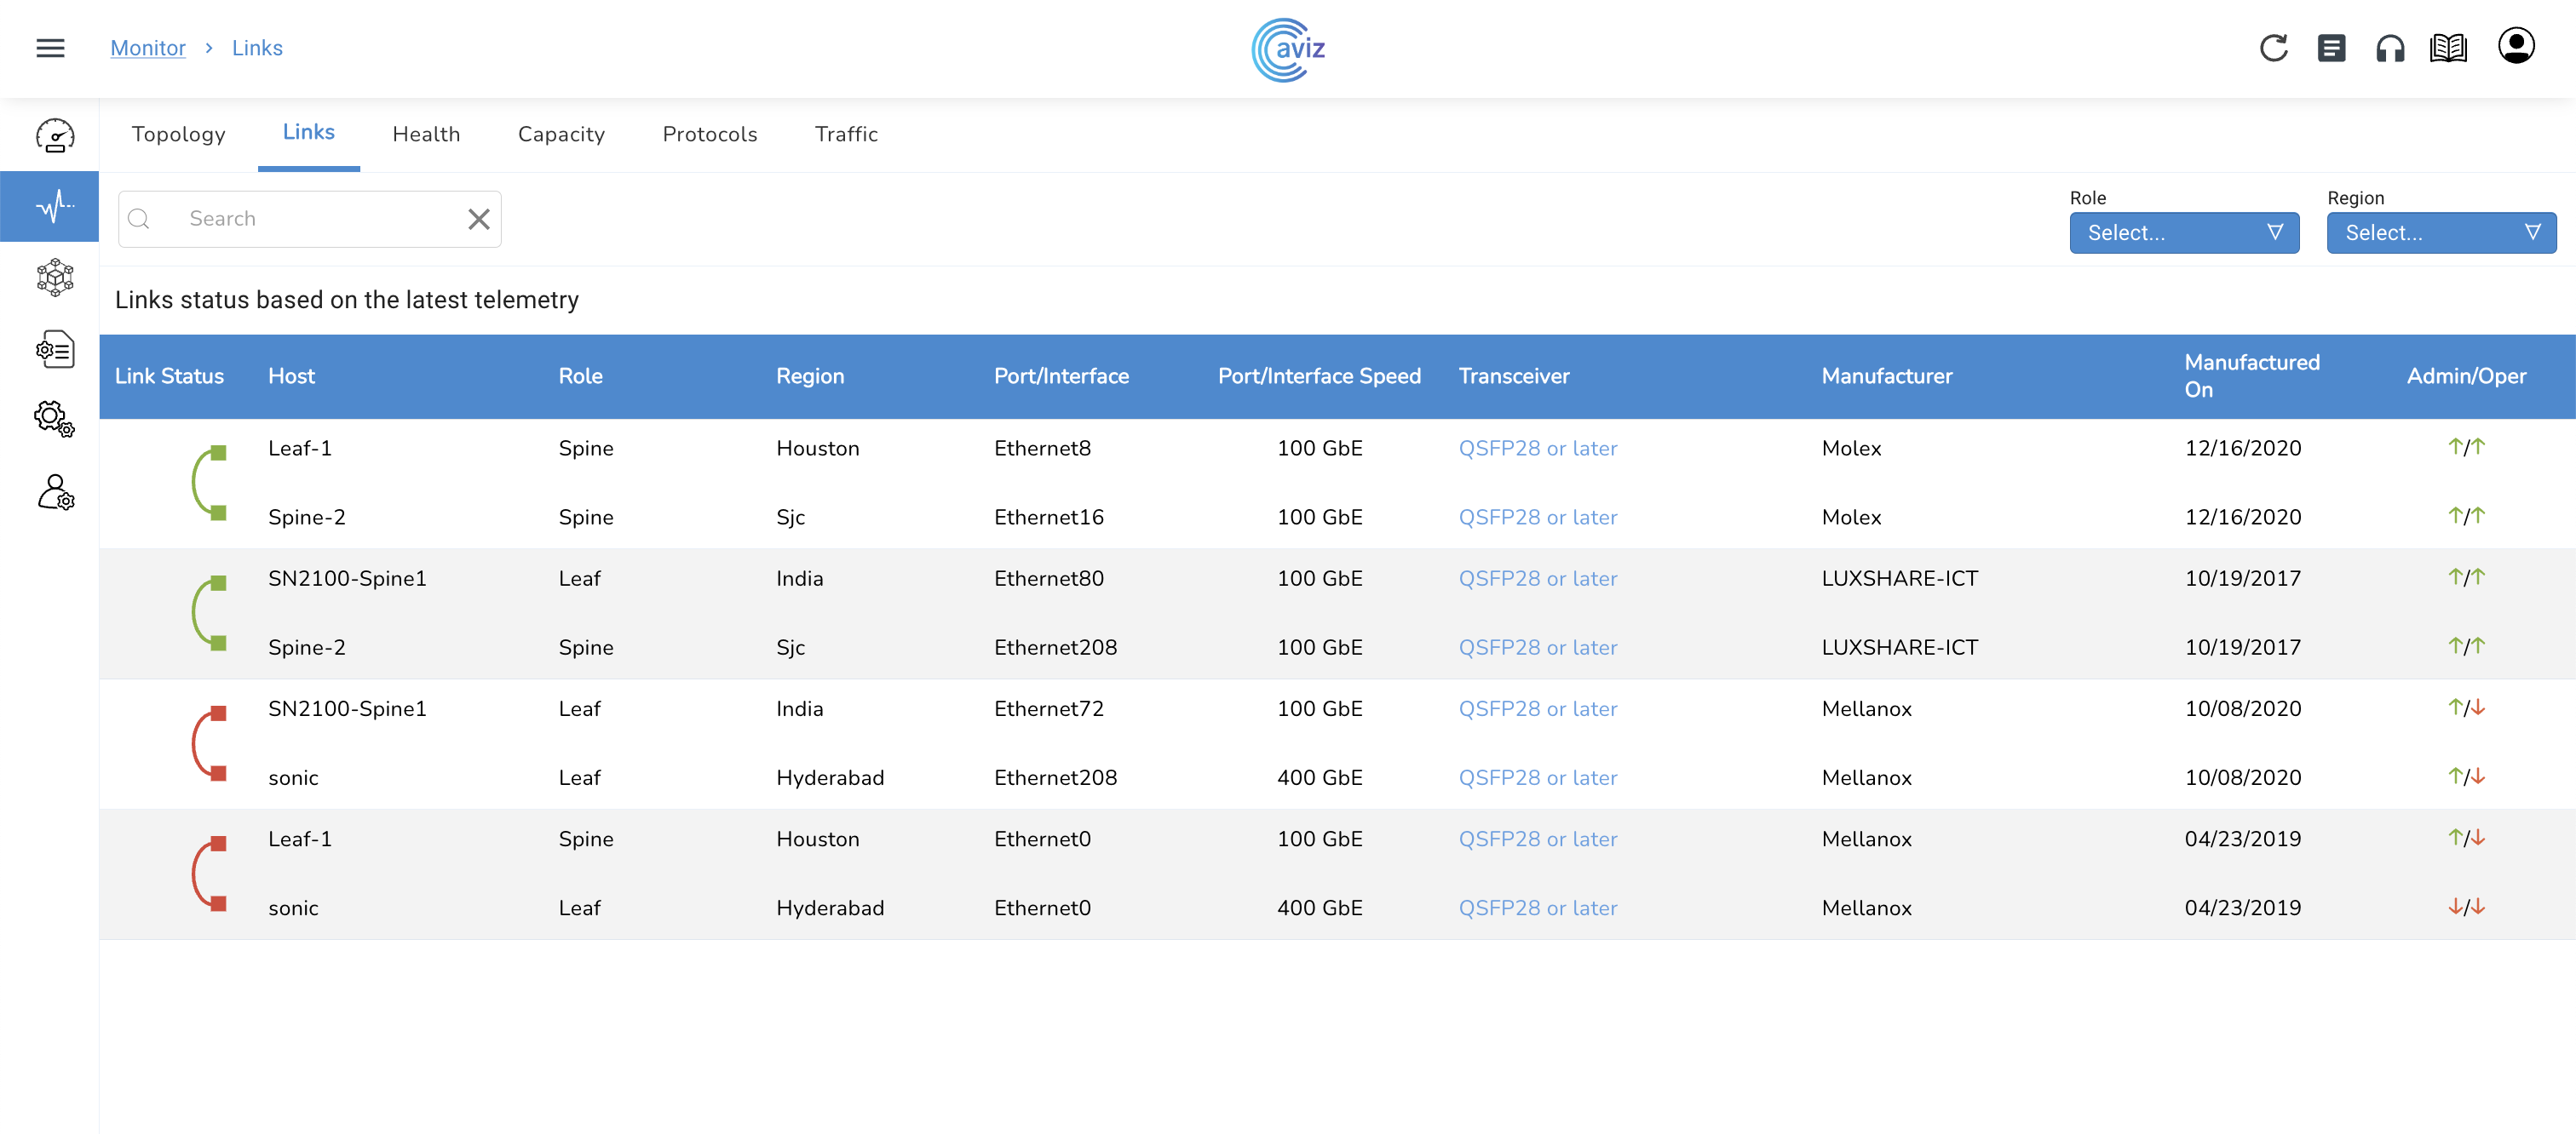This screenshot has height=1134, width=2576.
Task: Open the gear settings sidebar icon
Action: click(55, 420)
